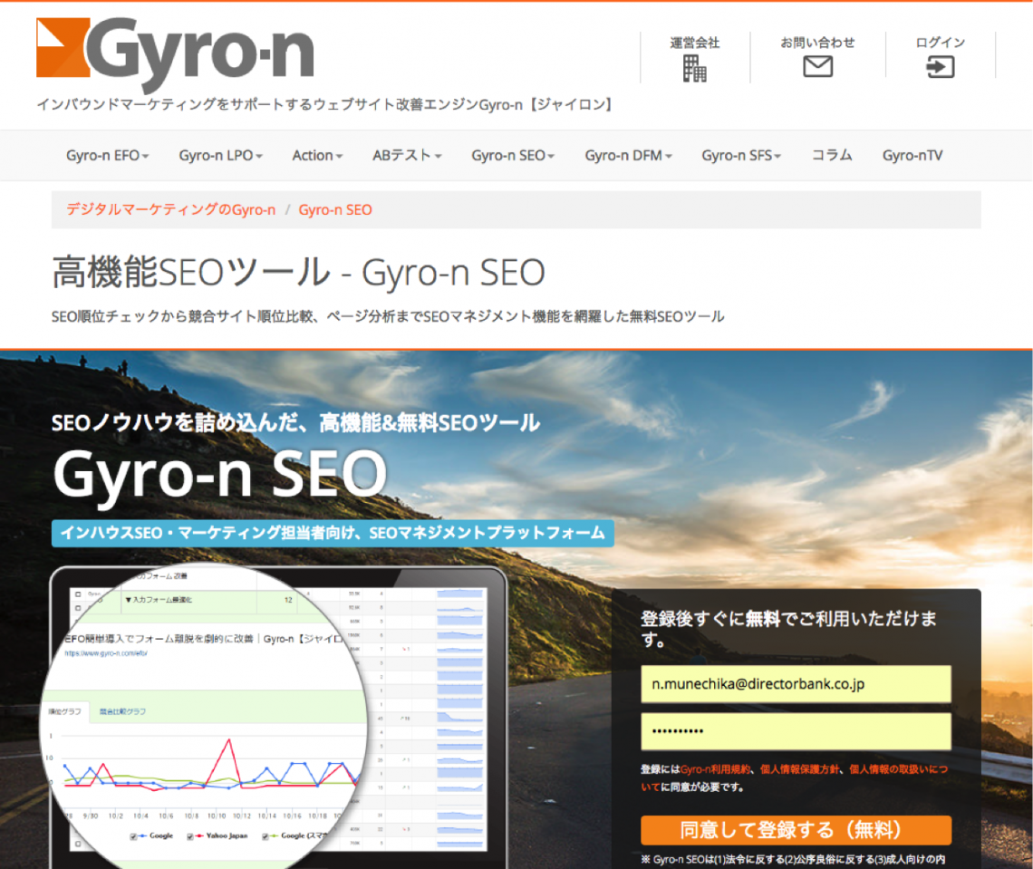This screenshot has height=869, width=1033.
Task: Click the 運営会社 text label
Action: click(694, 43)
